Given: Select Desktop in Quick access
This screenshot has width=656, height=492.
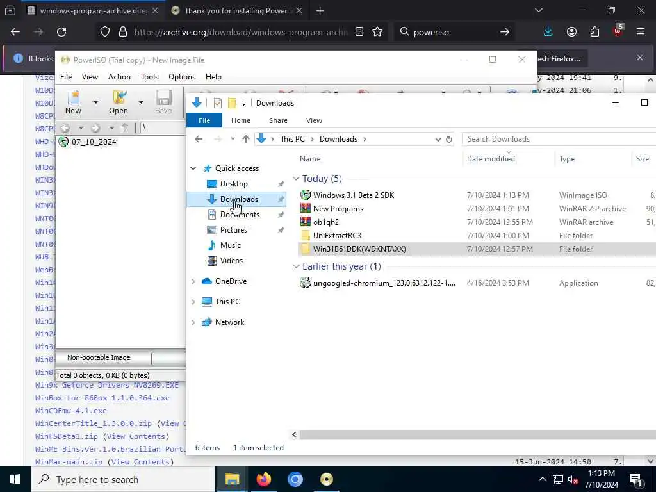Looking at the screenshot, I should pyautogui.click(x=234, y=184).
